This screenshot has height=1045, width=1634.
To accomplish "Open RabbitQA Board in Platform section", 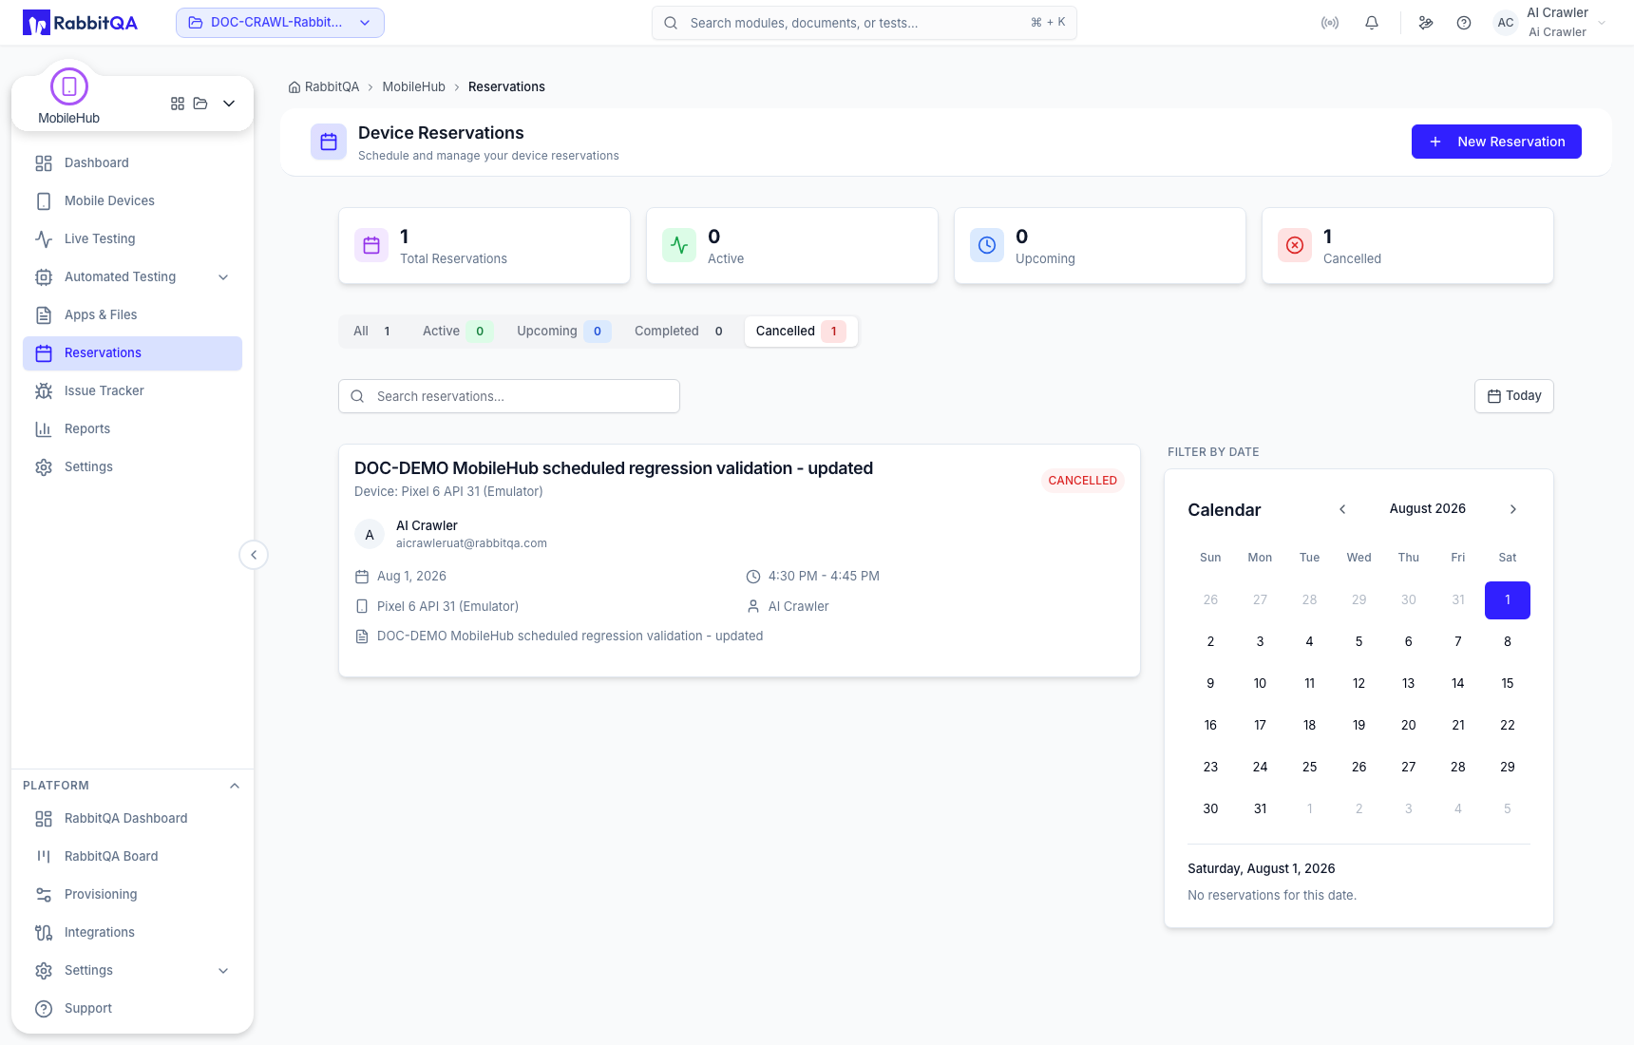I will pos(133,857).
